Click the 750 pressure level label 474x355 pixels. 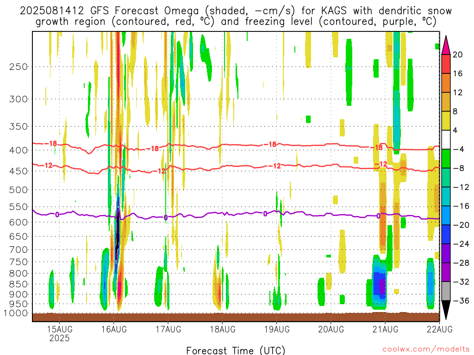tap(18, 262)
